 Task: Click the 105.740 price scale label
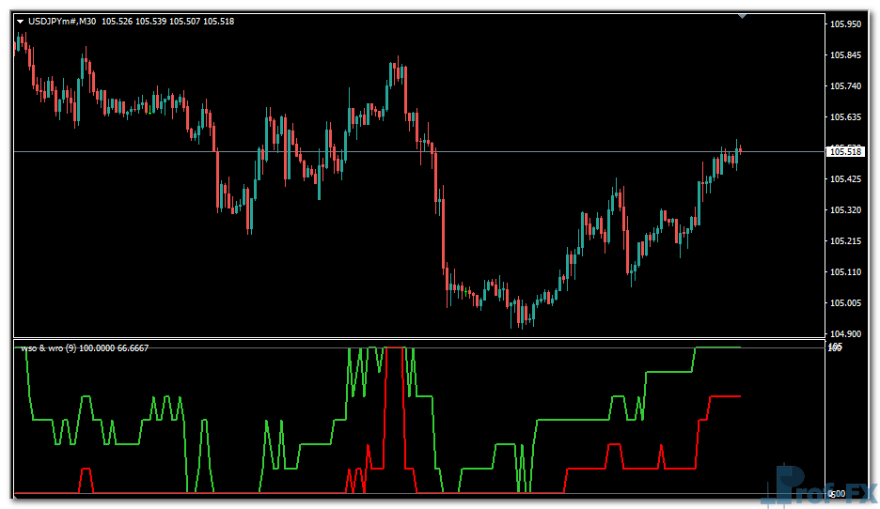846,86
